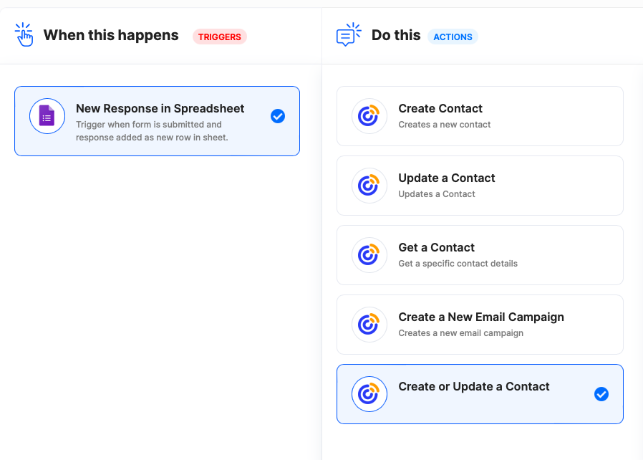The width and height of the screenshot is (643, 460).
Task: Click the Create a New Email Campaign icon
Action: click(369, 325)
